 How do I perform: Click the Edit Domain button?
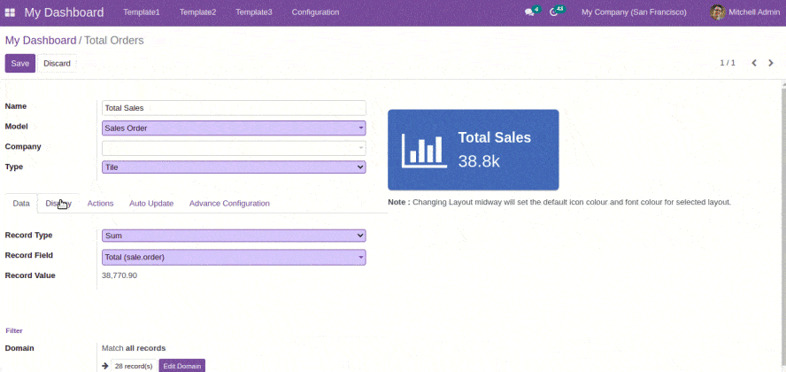coord(181,366)
